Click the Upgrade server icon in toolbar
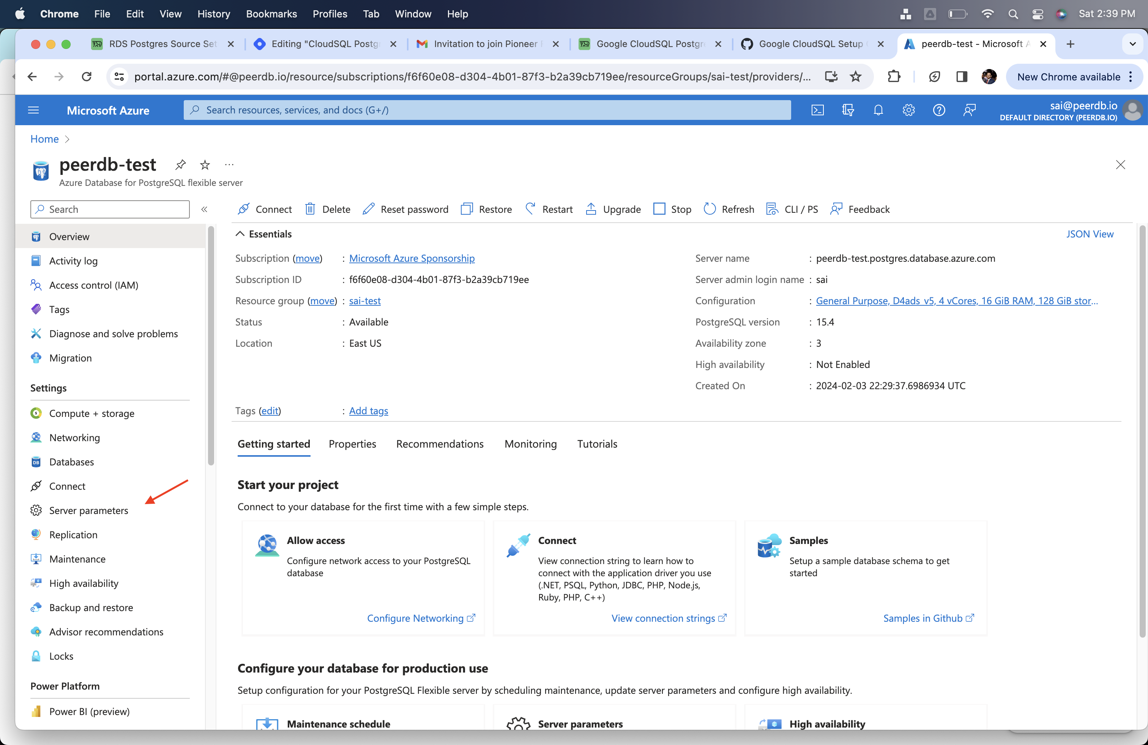The height and width of the screenshot is (745, 1148). click(591, 208)
